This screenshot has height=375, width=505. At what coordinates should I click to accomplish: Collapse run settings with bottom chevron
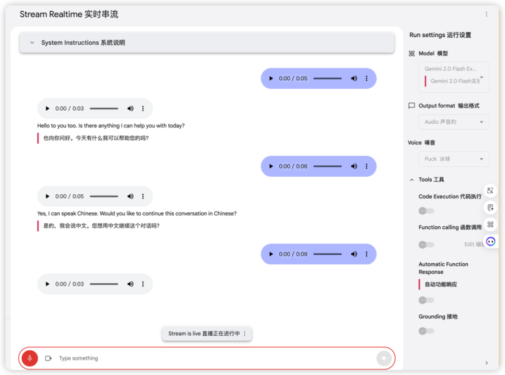486,363
